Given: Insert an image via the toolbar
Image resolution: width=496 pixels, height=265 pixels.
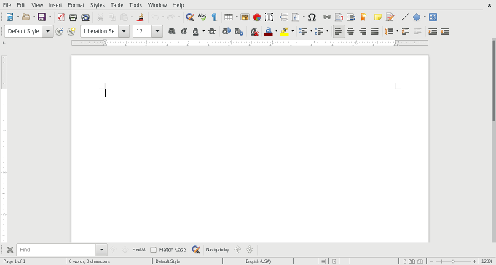Looking at the screenshot, I should pyautogui.click(x=245, y=17).
